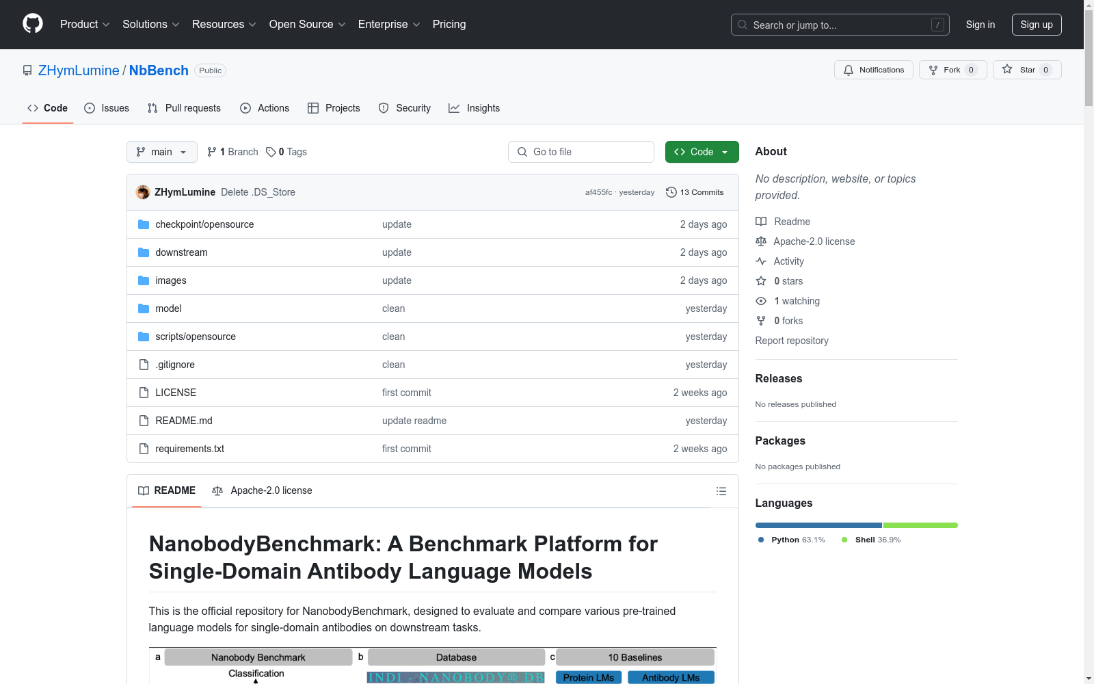
Task: Click the README.md file icon
Action: coord(144,421)
